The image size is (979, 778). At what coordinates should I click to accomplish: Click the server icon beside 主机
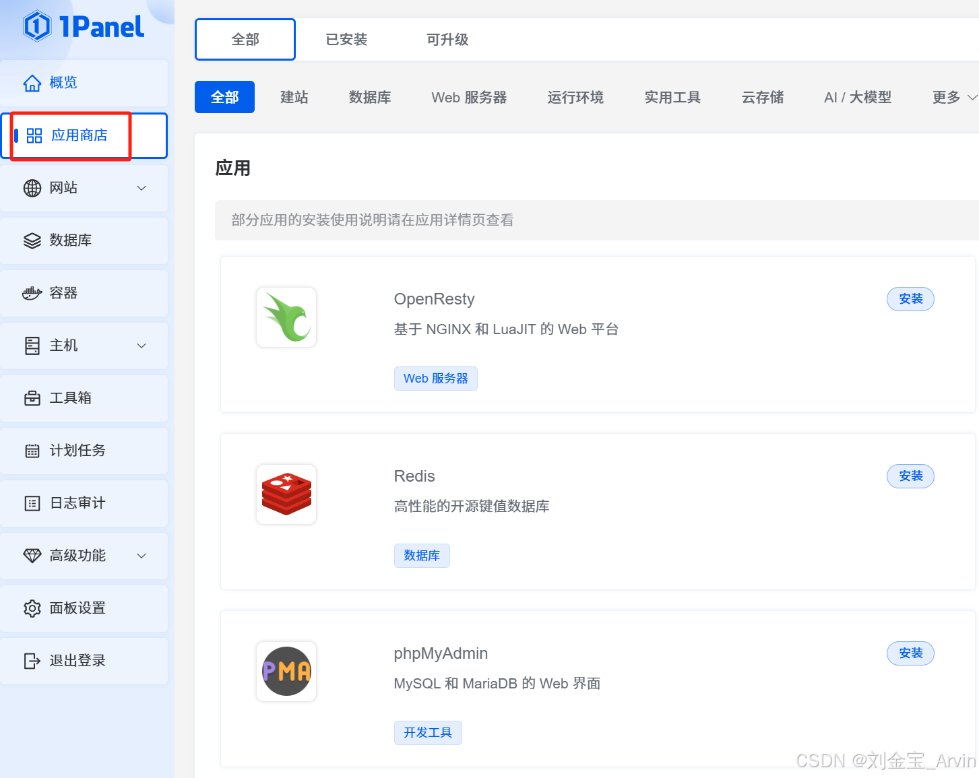tap(32, 346)
